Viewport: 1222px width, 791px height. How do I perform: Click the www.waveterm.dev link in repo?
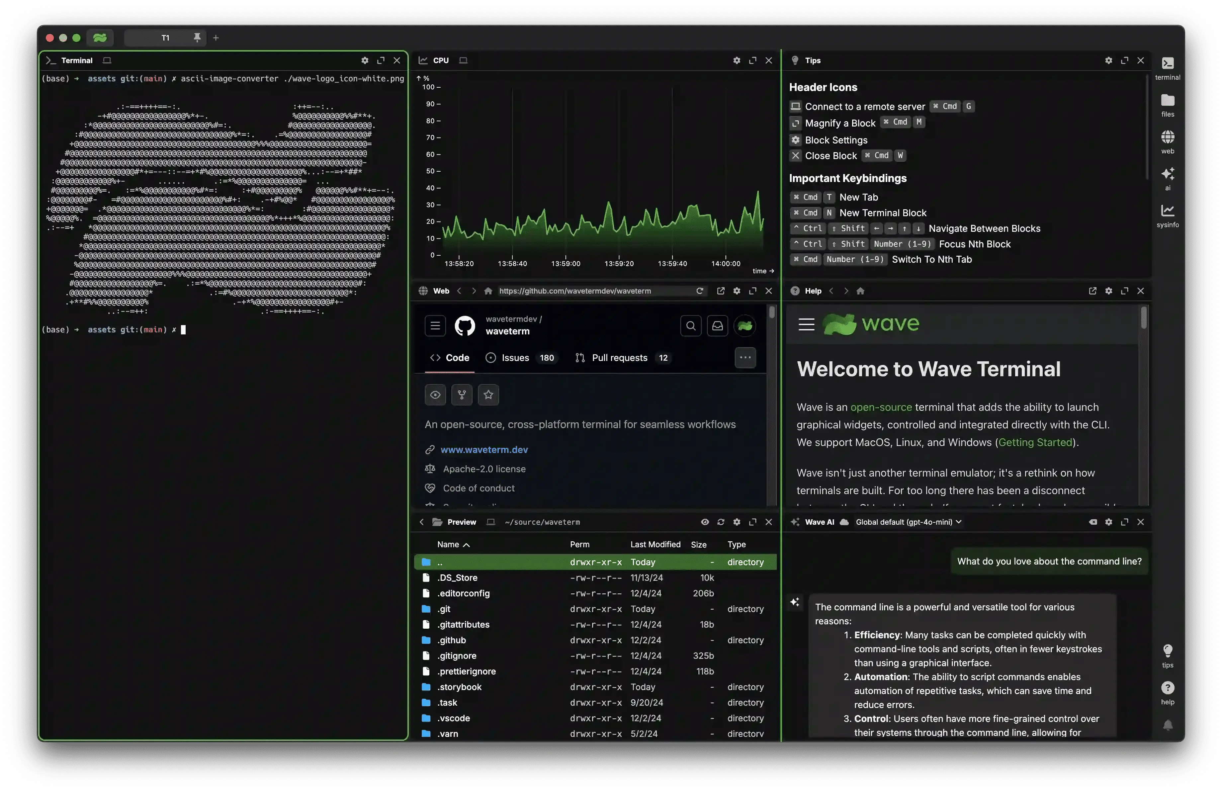(x=484, y=449)
